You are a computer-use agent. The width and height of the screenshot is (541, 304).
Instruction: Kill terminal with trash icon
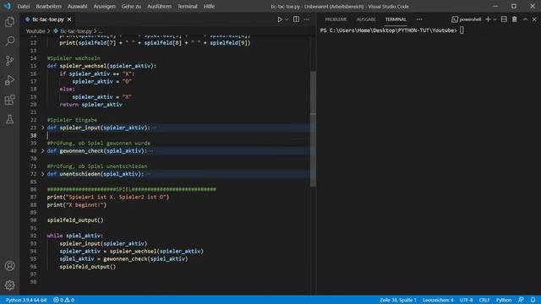pyautogui.click(x=515, y=19)
